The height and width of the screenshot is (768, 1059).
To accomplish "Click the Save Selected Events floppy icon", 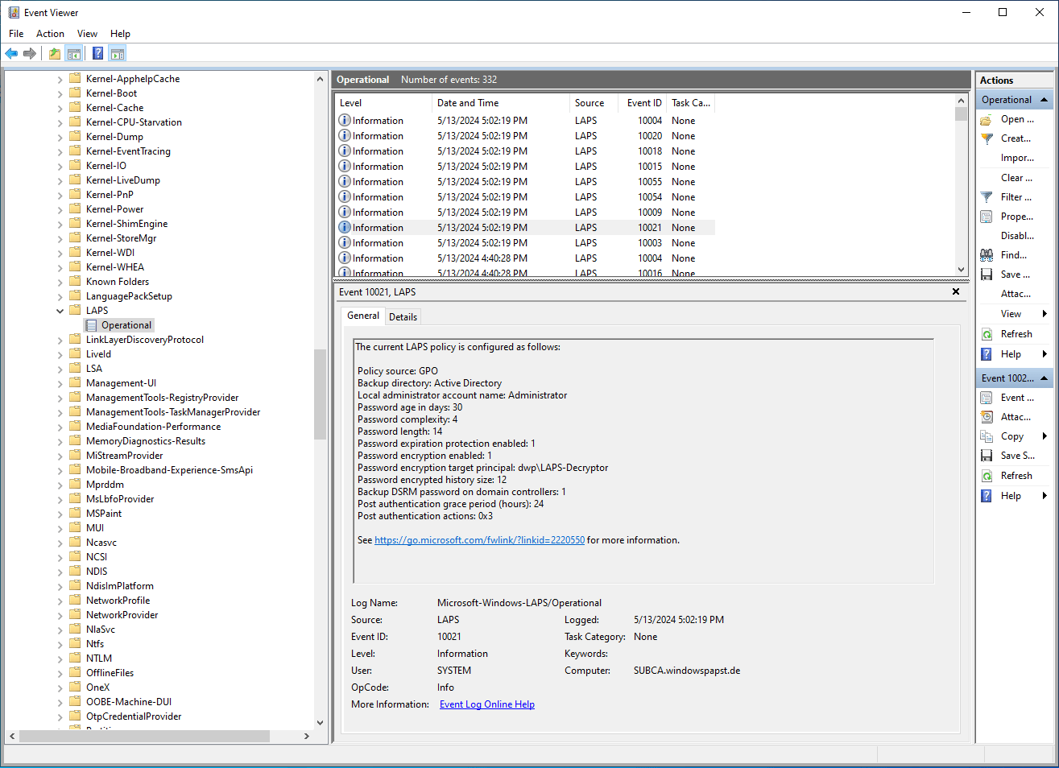I will point(987,456).
